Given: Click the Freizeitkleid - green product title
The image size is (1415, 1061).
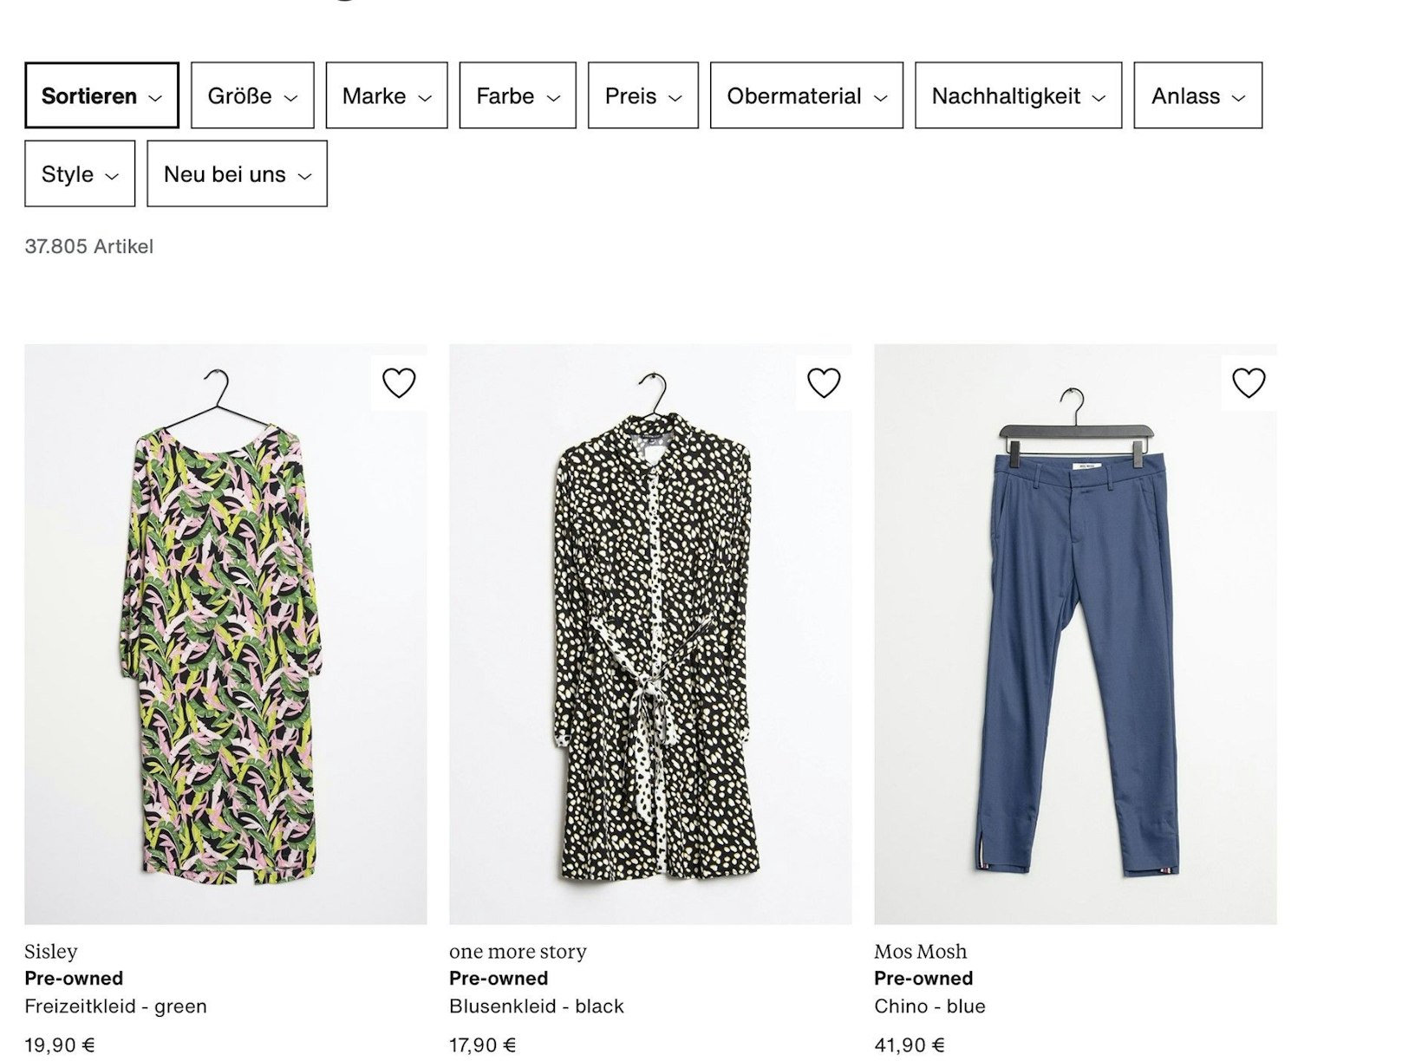Looking at the screenshot, I should (115, 1006).
